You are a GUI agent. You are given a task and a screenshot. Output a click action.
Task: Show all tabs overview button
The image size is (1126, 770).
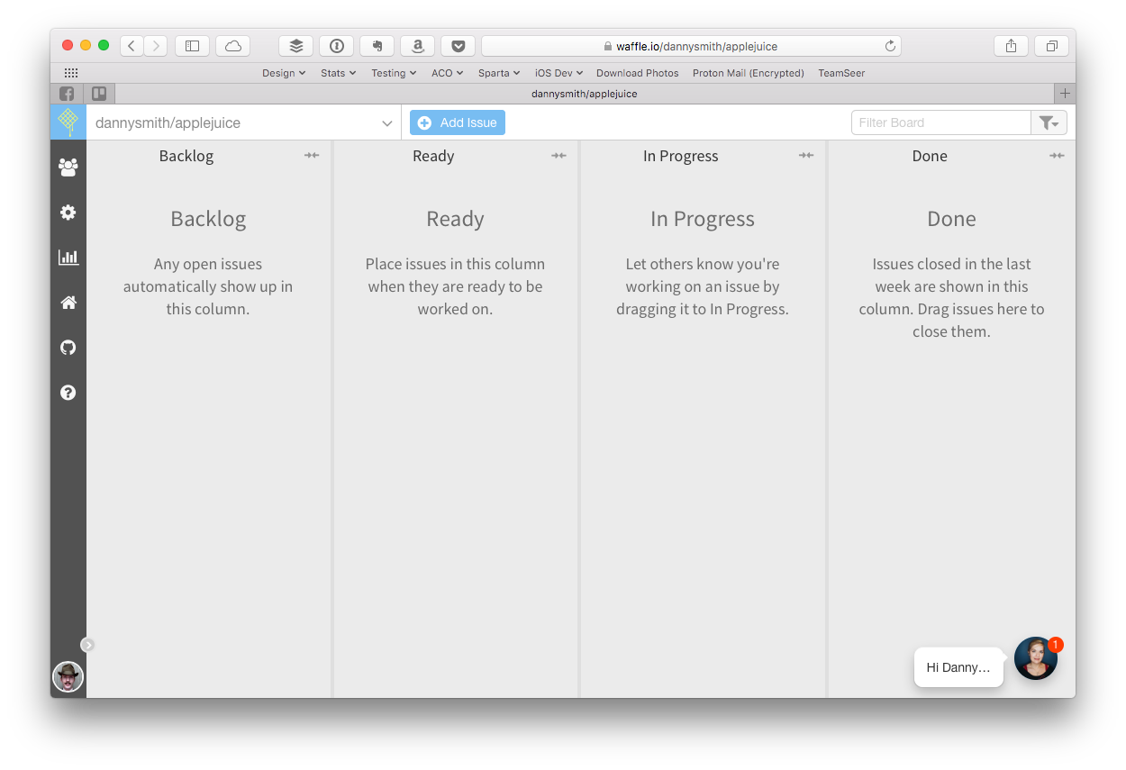pyautogui.click(x=1051, y=46)
